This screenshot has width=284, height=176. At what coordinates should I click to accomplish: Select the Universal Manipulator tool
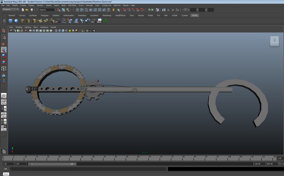(x=3, y=68)
